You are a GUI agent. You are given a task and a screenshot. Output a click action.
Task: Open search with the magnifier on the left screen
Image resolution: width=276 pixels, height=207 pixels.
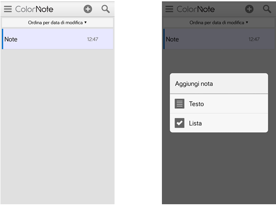coord(105,9)
